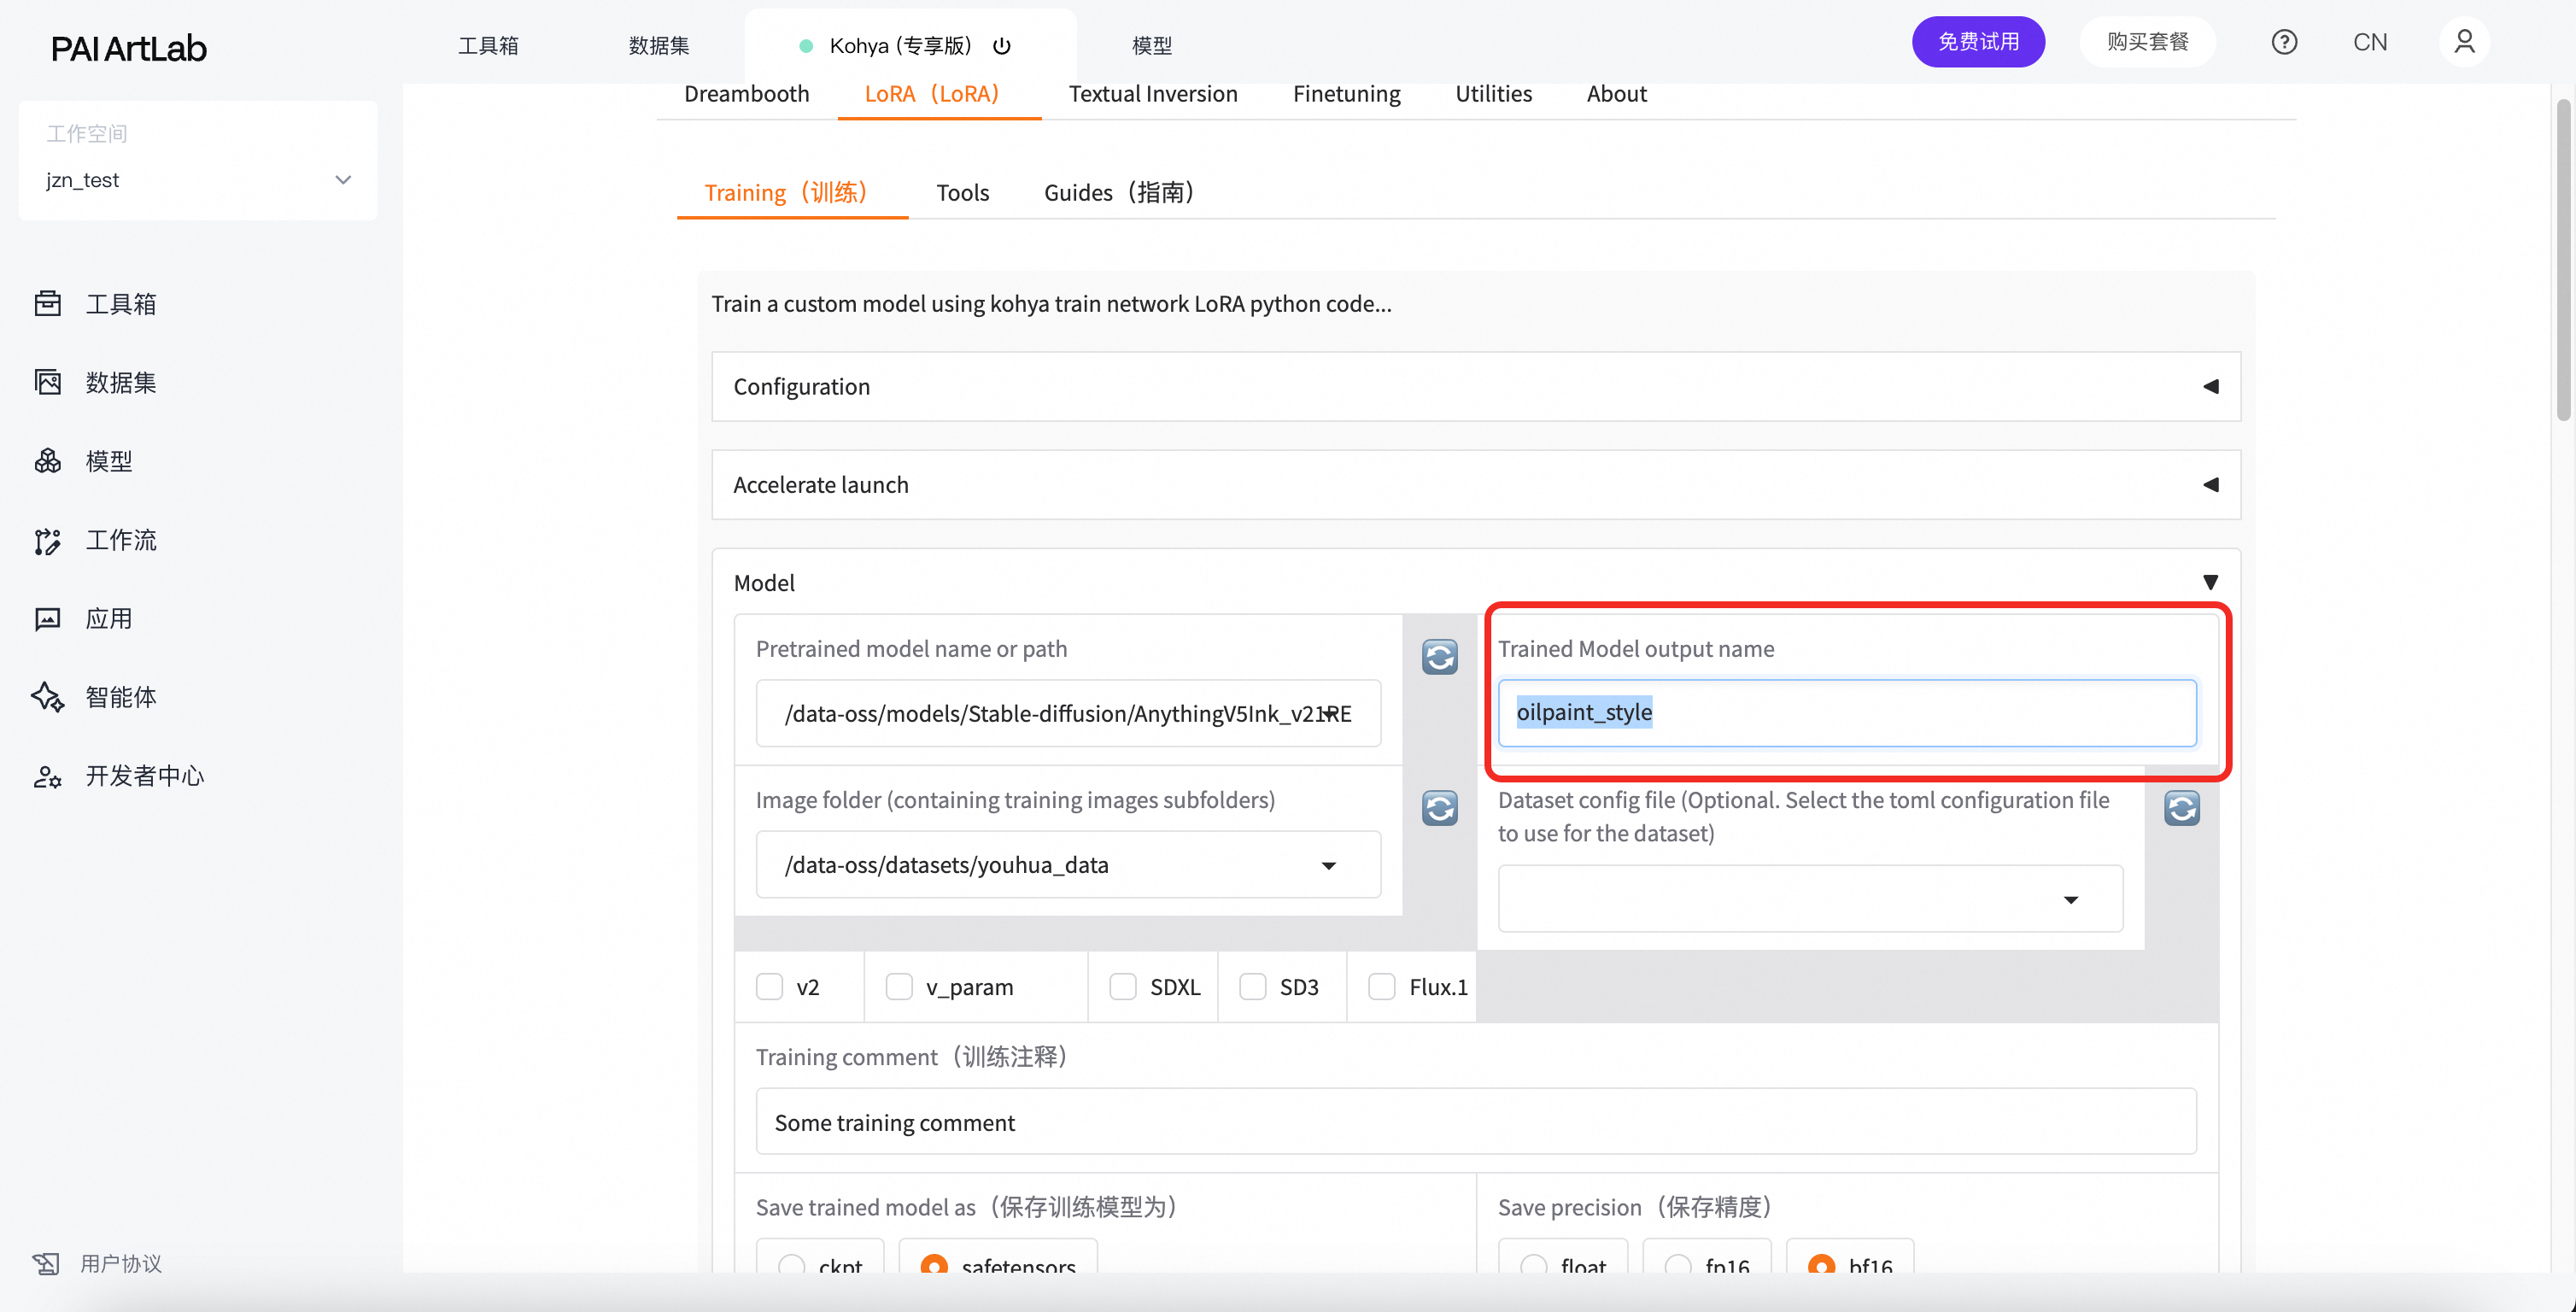Open 开发者中心 in the sidebar
This screenshot has height=1312, width=2576.
click(x=144, y=776)
